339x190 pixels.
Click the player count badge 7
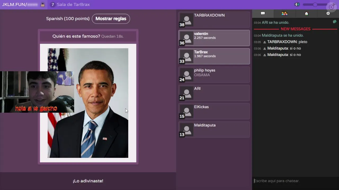click(53, 4)
